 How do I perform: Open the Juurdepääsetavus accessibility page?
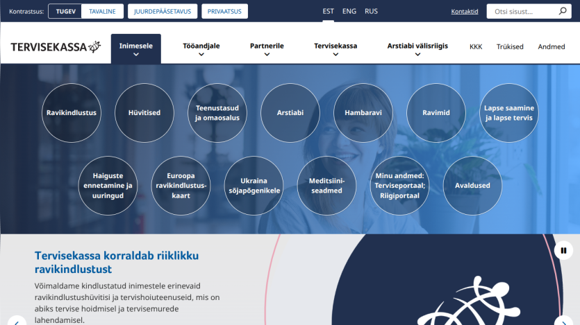click(x=163, y=12)
